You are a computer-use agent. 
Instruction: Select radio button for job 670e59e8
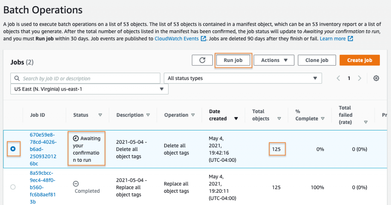13,149
